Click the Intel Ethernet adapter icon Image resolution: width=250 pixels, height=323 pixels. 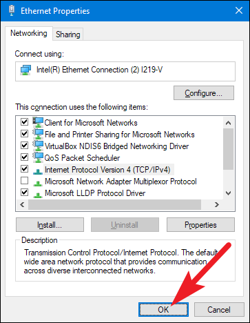(x=25, y=70)
